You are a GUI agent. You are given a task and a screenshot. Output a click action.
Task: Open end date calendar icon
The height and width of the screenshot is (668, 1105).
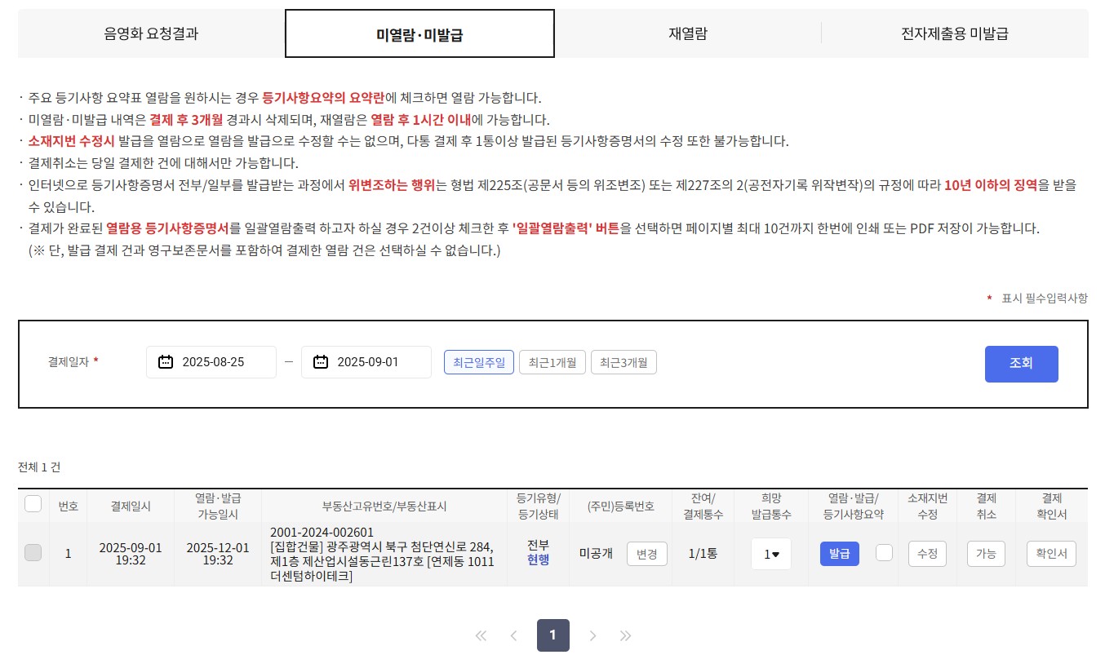[x=321, y=362]
